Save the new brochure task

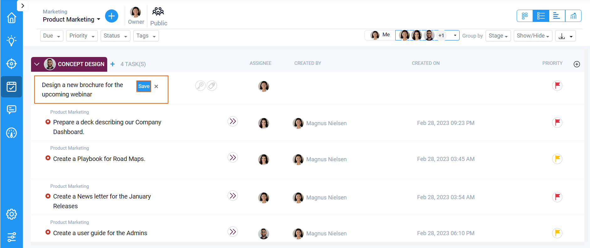point(144,86)
